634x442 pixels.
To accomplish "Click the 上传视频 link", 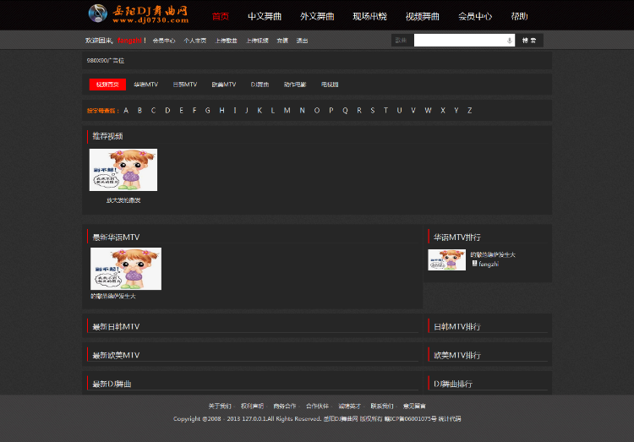I will tap(257, 41).
